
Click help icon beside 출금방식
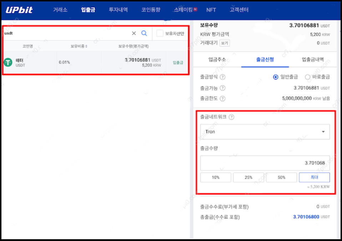(222, 77)
